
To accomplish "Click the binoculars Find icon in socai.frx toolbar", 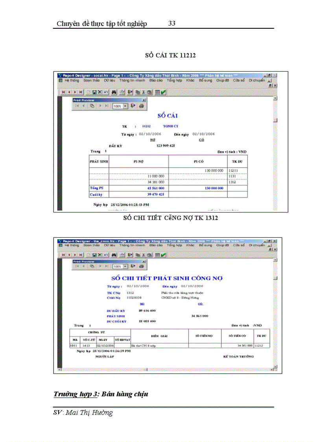I will 114,92.
